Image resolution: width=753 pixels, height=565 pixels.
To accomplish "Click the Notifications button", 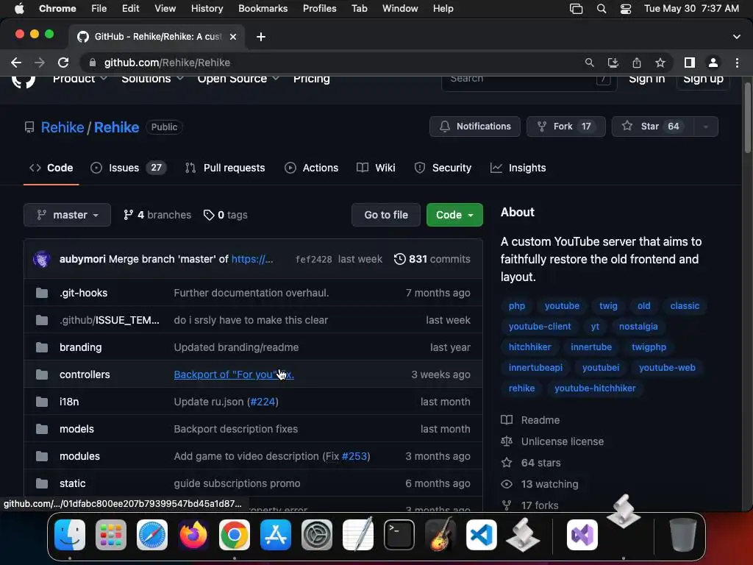I will pyautogui.click(x=475, y=127).
